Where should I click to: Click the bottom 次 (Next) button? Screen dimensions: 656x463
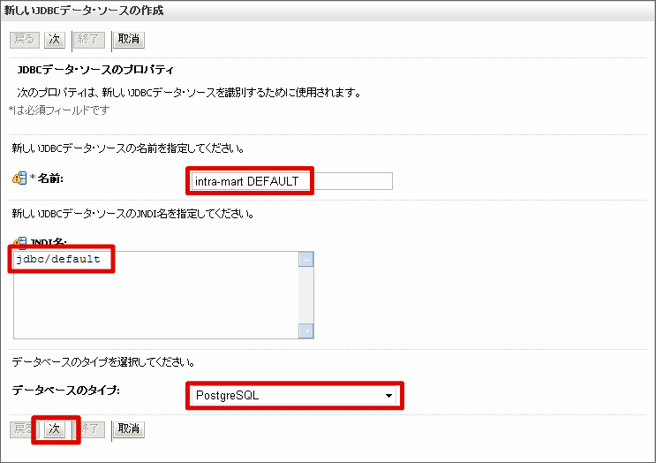[55, 429]
